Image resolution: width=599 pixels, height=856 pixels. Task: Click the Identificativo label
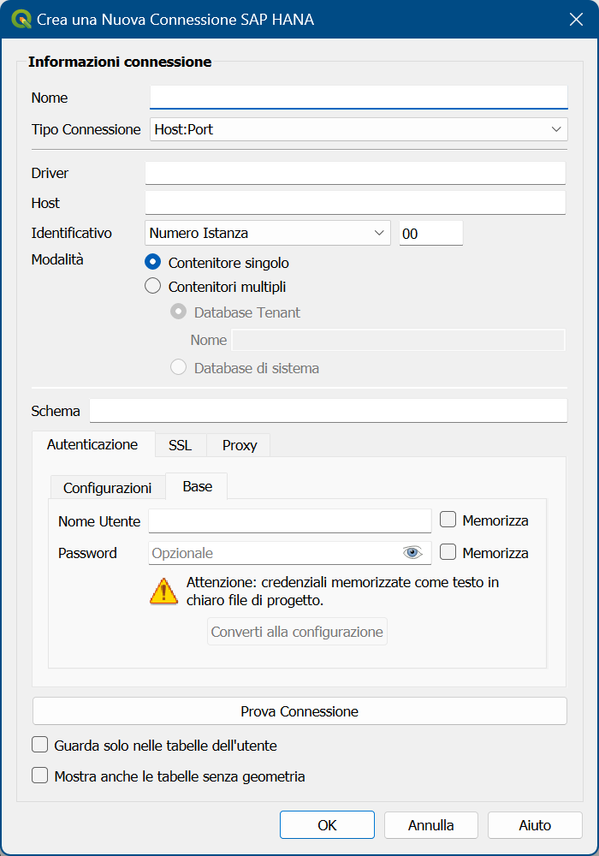click(72, 233)
